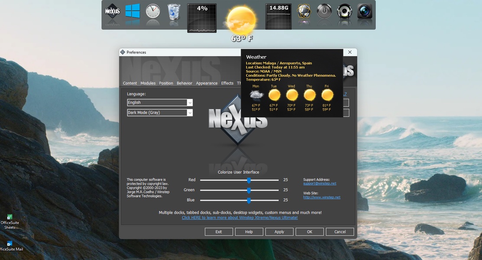Click the CPU usage meter module
Image resolution: width=482 pixels, height=260 pixels.
(202, 18)
